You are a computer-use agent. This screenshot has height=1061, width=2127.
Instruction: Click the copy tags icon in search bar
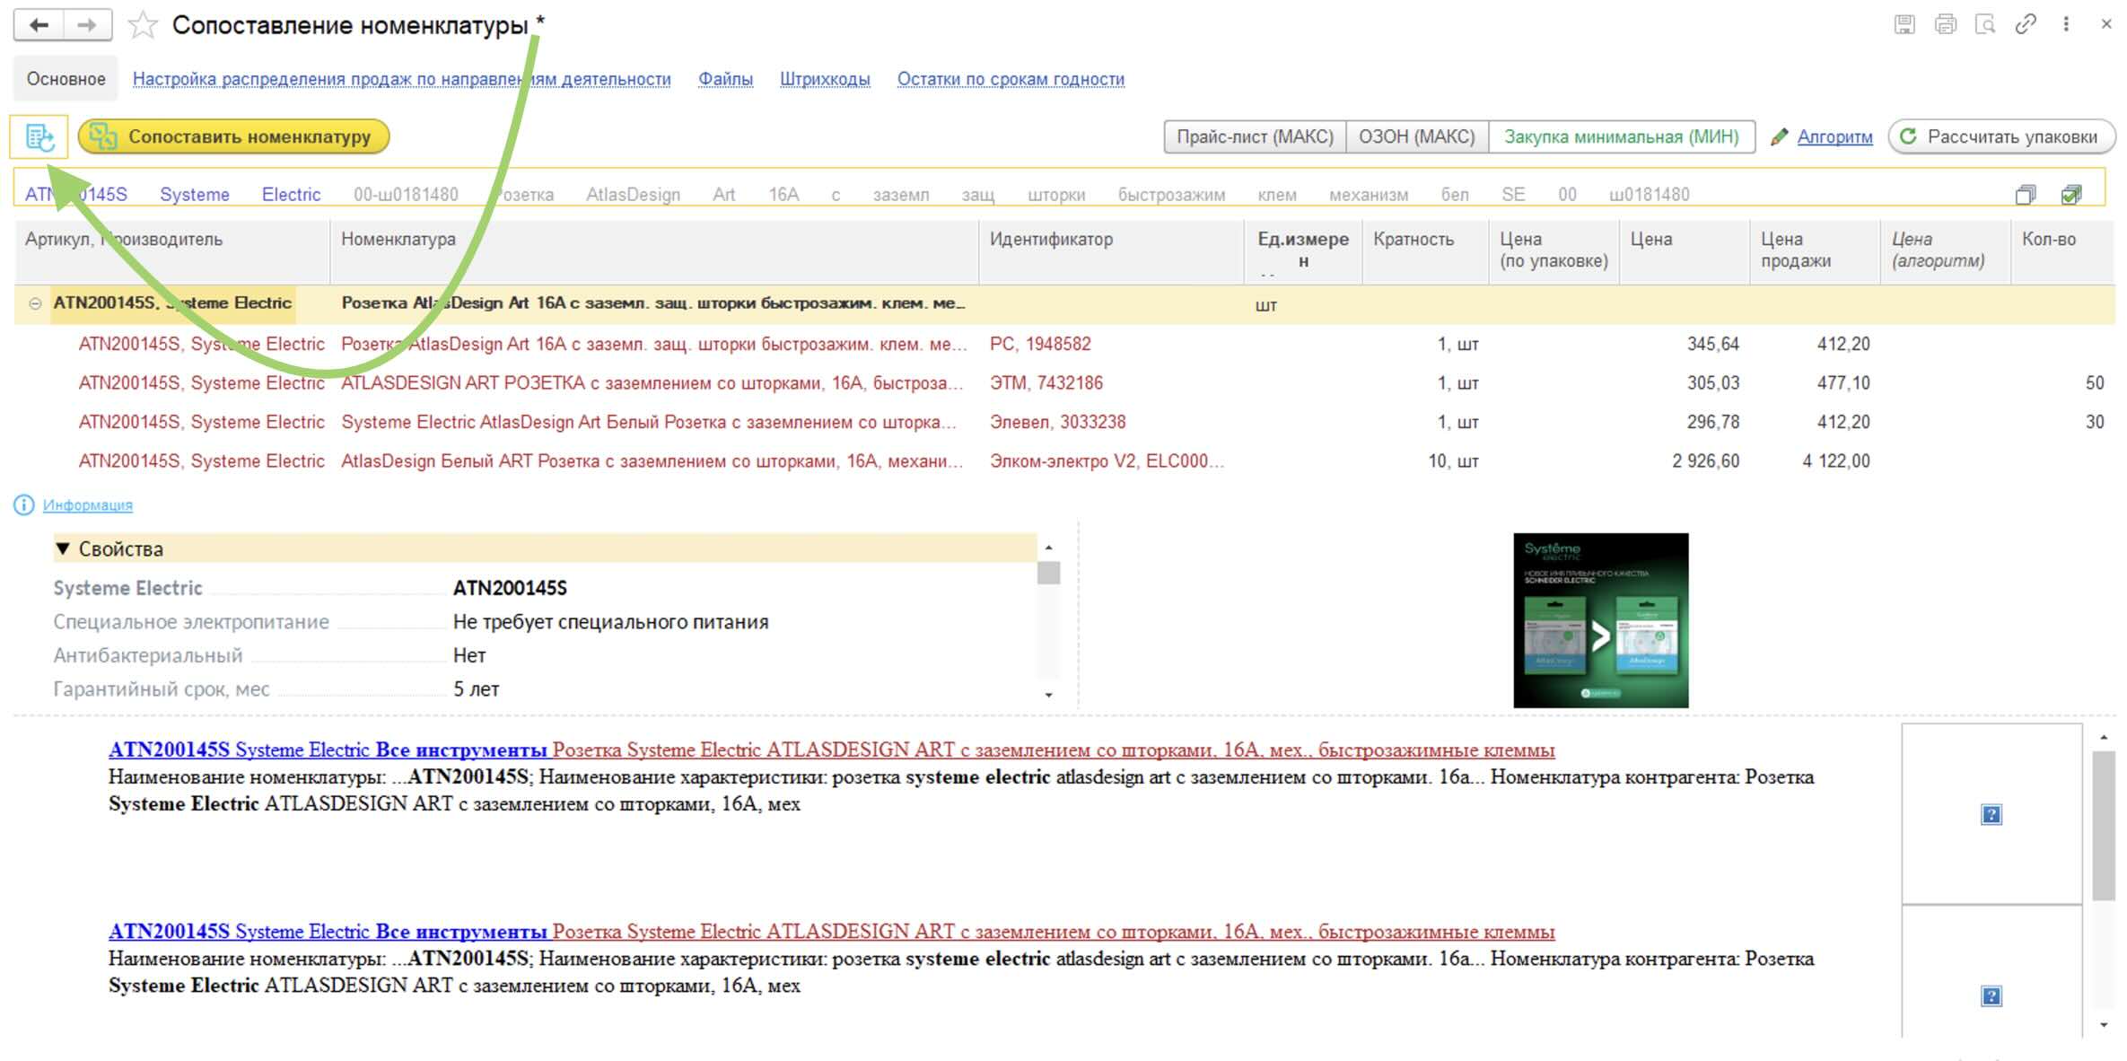(2026, 195)
